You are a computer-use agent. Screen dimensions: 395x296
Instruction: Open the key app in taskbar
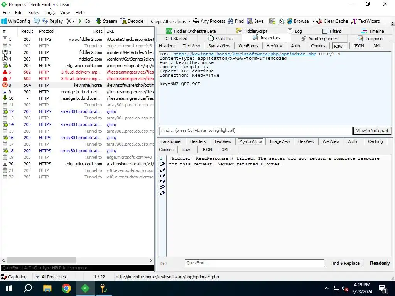[104, 288]
